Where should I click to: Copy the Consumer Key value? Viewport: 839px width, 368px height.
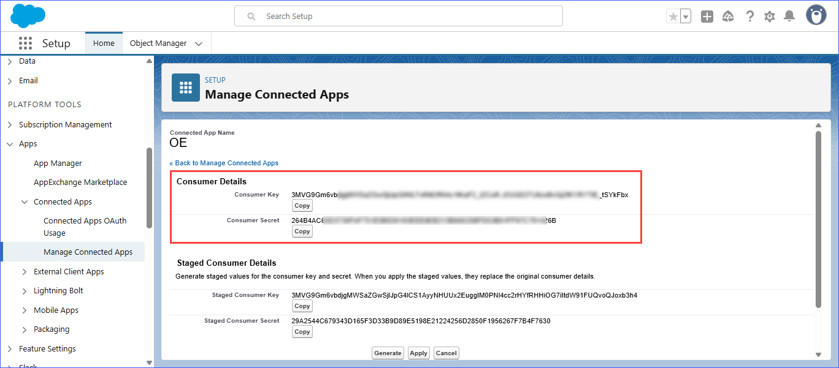tap(302, 206)
